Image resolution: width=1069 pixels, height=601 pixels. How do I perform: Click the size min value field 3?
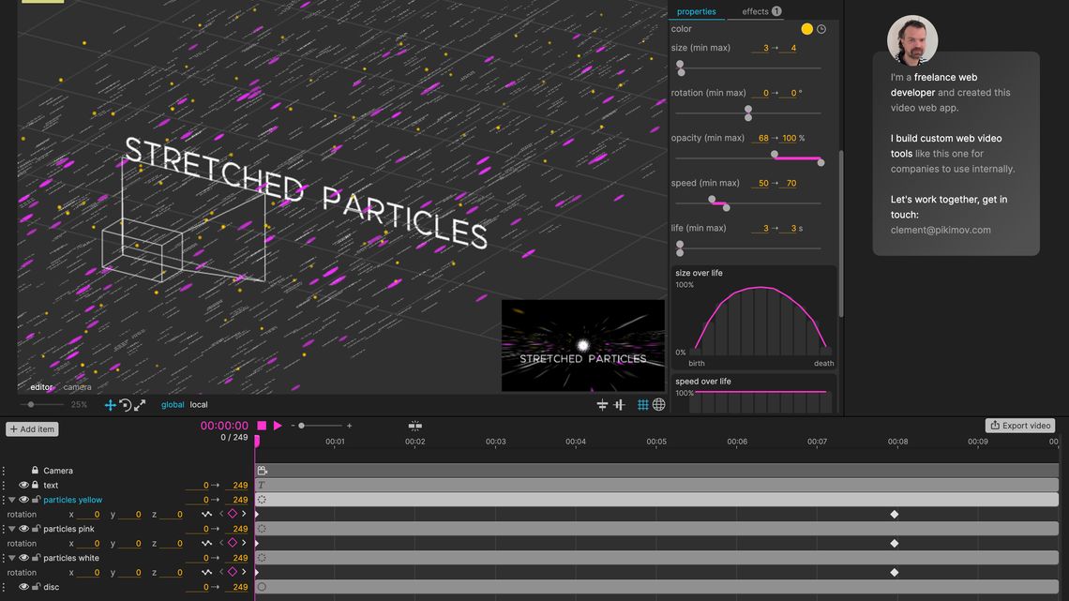[x=760, y=48]
